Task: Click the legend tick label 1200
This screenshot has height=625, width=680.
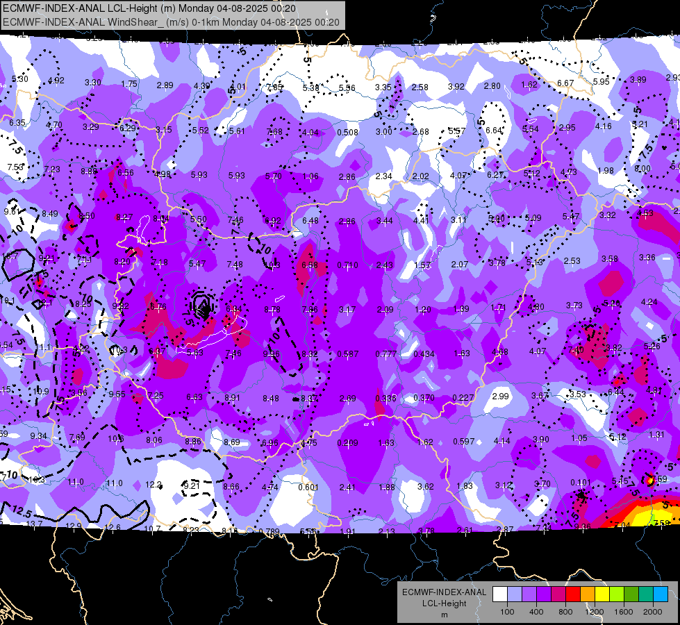Action: pyautogui.click(x=594, y=612)
